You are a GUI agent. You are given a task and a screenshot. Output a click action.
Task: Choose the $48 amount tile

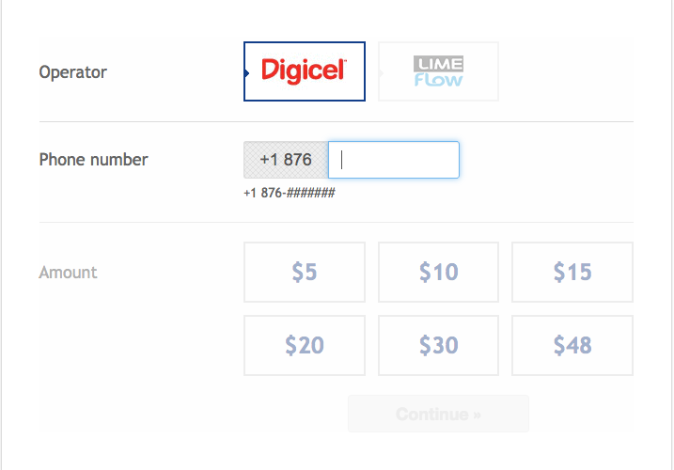pos(572,345)
